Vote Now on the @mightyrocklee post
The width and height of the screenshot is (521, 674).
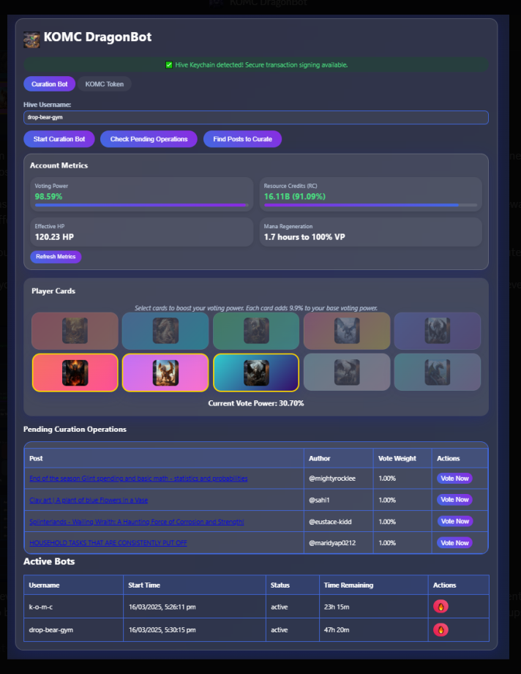[x=455, y=479]
